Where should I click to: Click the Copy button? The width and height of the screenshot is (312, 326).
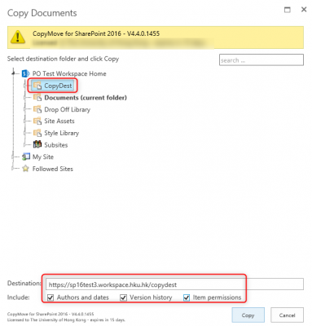click(248, 315)
